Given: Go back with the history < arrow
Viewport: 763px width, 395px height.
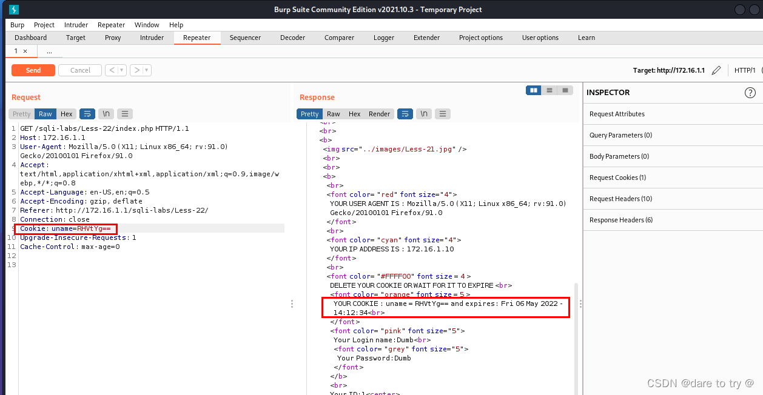Looking at the screenshot, I should point(112,70).
